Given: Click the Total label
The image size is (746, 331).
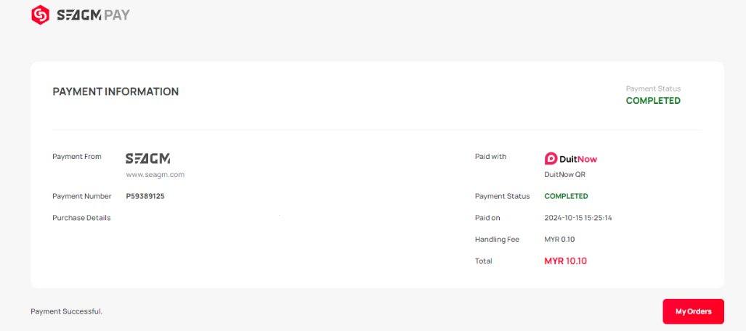Looking at the screenshot, I should point(483,261).
